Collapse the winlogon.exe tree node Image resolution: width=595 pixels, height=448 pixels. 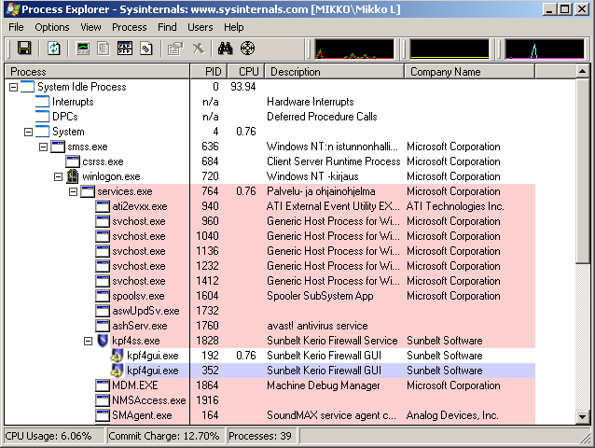(x=58, y=176)
